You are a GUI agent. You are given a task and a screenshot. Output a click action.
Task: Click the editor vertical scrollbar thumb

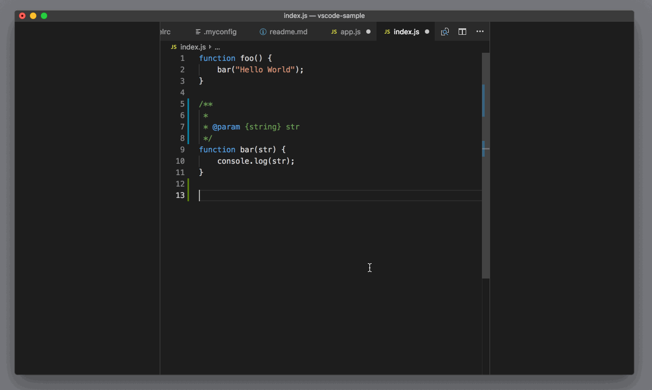click(486, 166)
